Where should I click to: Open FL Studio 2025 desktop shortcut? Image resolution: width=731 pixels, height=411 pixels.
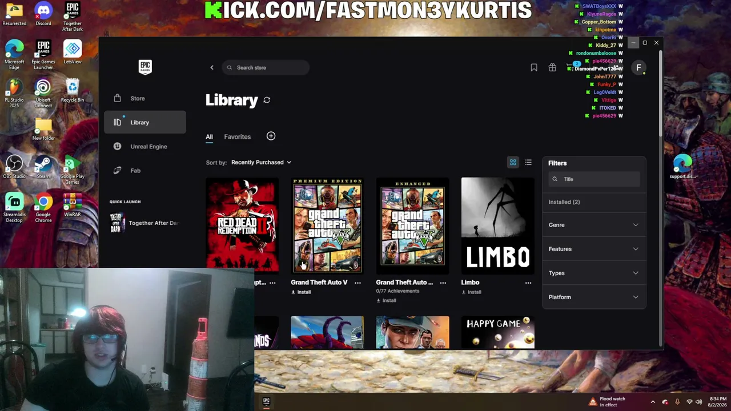14,94
